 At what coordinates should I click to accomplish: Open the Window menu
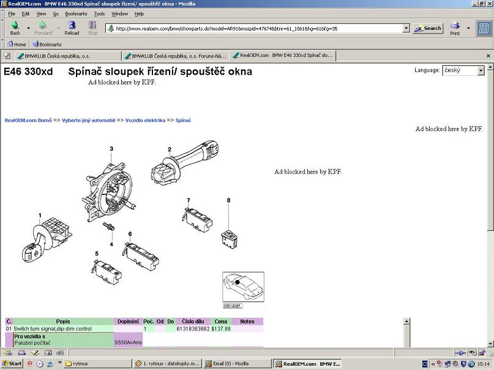tap(120, 14)
